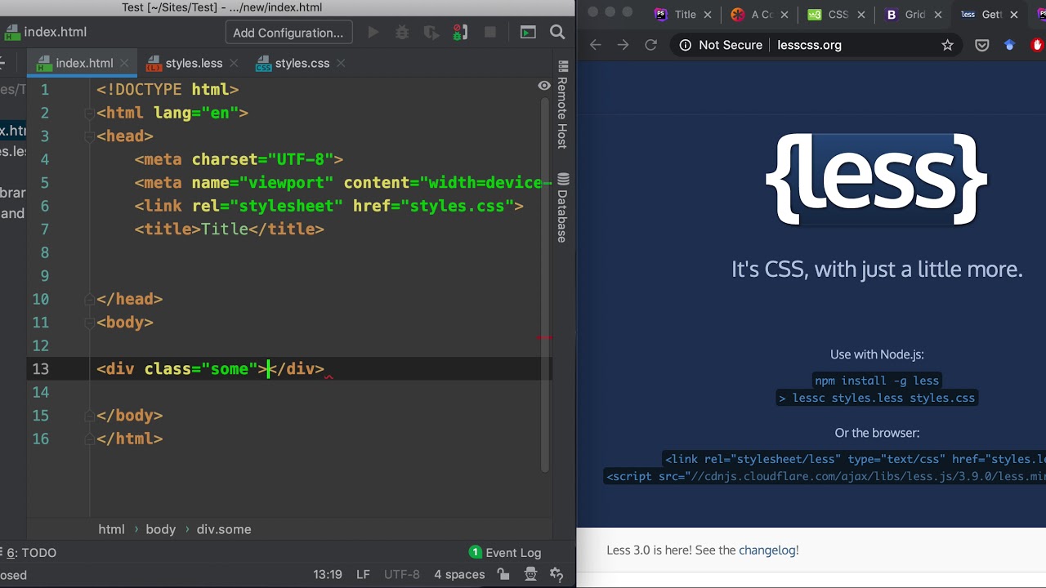Click the Hector inspector icon in status bar
The width and height of the screenshot is (1046, 588).
click(x=530, y=575)
